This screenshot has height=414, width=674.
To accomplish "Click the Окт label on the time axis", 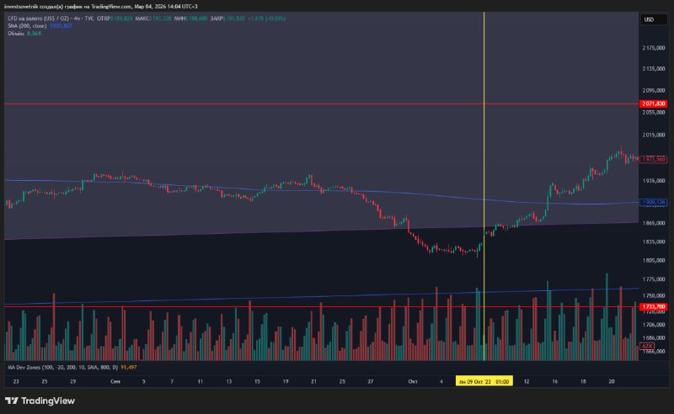I will click(x=413, y=381).
